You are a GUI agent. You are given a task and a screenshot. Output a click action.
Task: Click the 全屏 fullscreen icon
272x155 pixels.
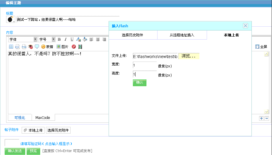coord(261,47)
